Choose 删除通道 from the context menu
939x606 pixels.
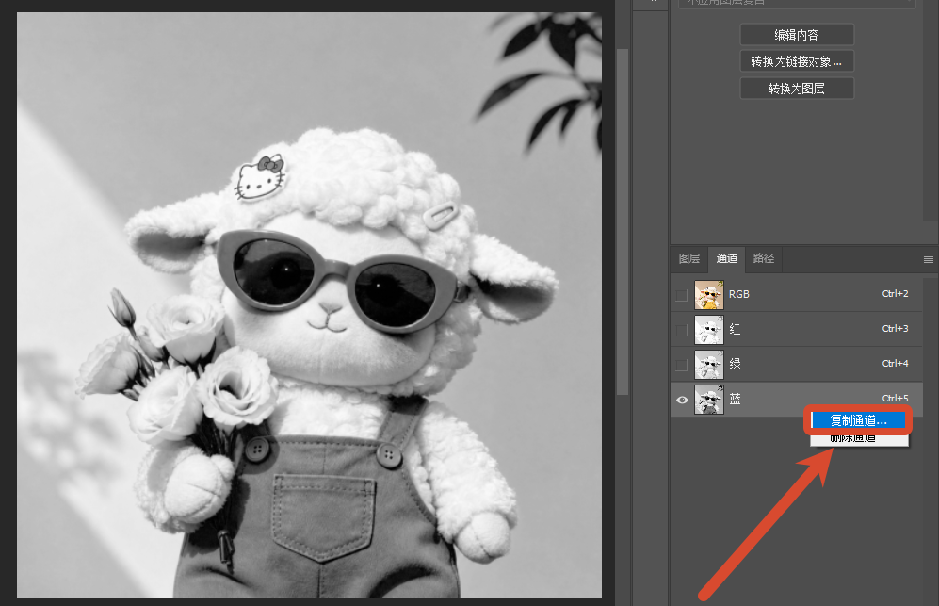(x=858, y=439)
